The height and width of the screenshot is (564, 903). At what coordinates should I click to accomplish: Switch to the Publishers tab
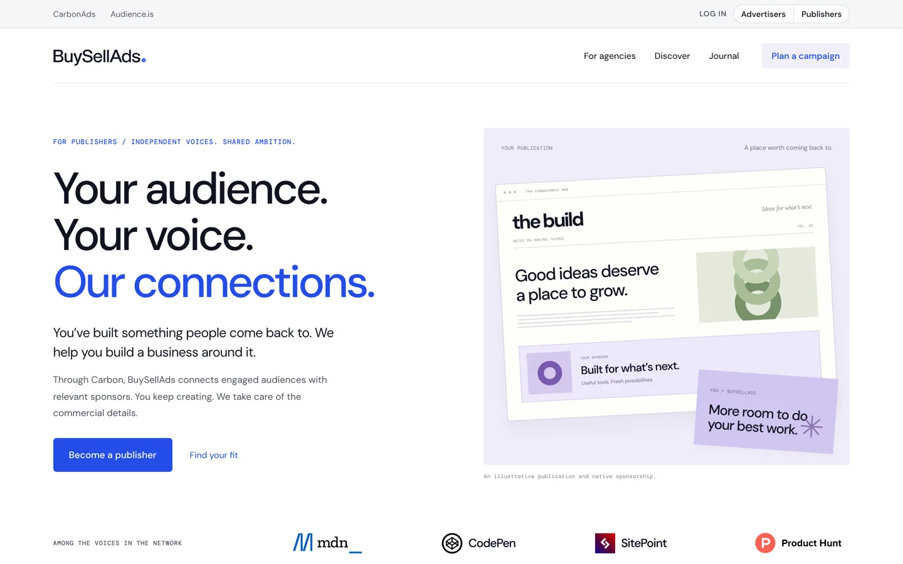coord(821,14)
